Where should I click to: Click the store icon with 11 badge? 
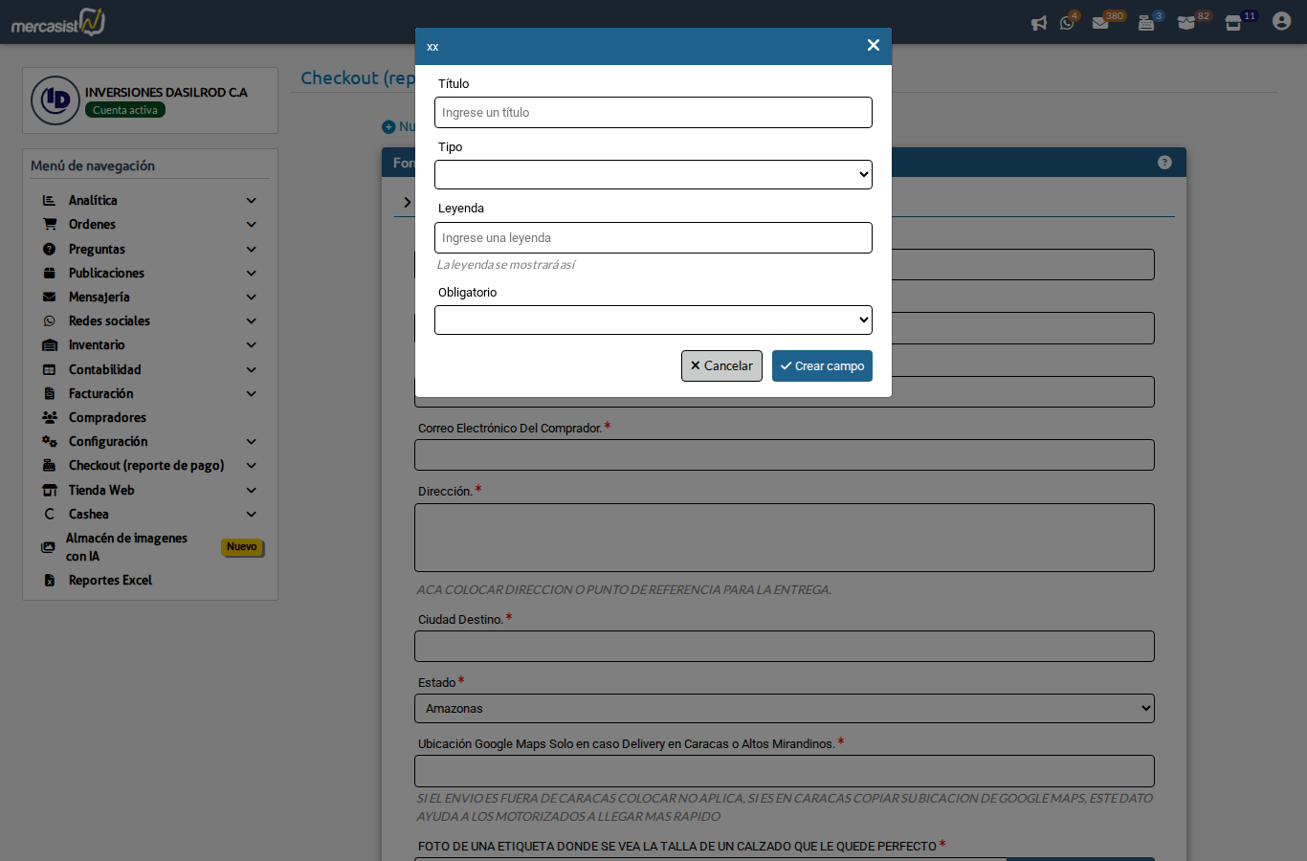tap(1233, 23)
